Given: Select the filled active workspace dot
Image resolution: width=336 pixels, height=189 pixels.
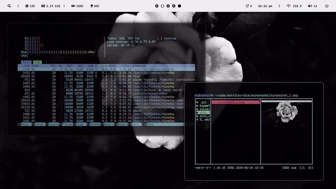Looking at the screenshot, I should pos(179,6).
